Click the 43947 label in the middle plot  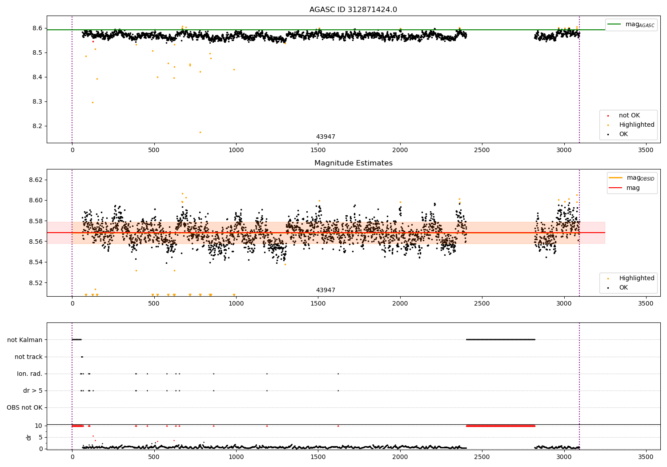coord(325,290)
